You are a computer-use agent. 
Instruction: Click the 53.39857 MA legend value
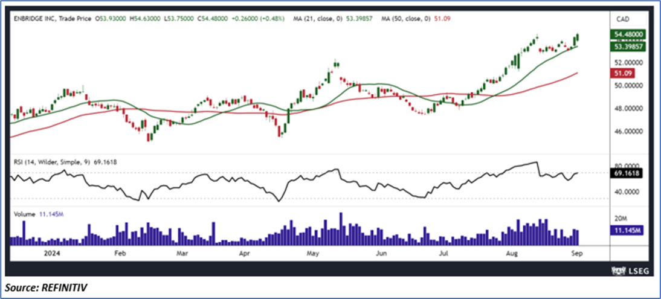358,19
